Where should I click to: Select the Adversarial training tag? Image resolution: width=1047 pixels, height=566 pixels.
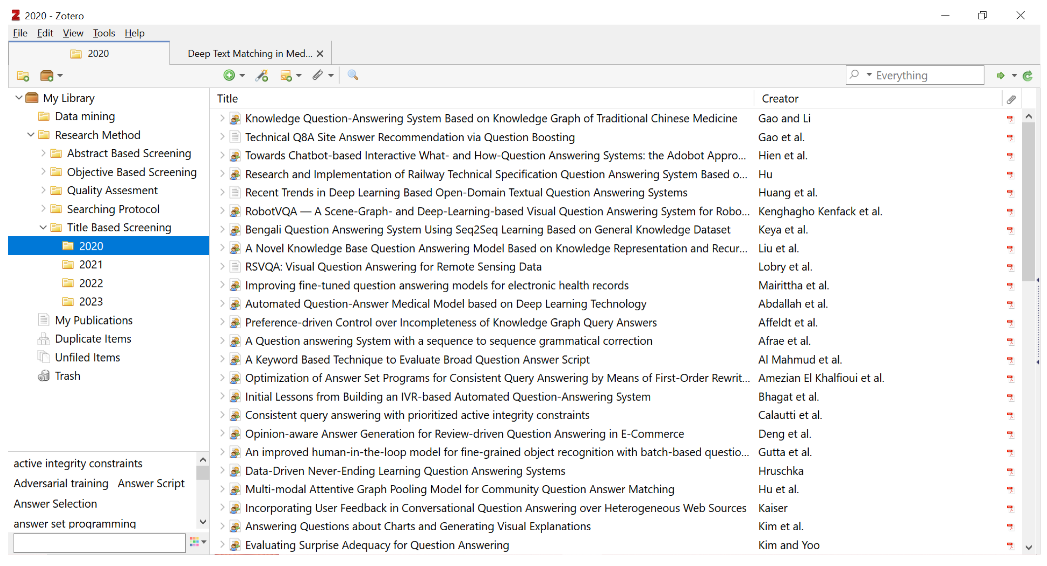coord(61,484)
